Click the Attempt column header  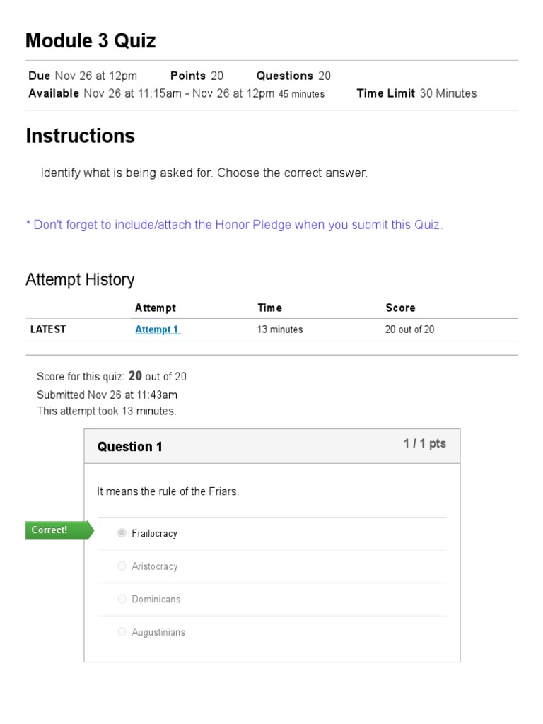pyautogui.click(x=155, y=308)
